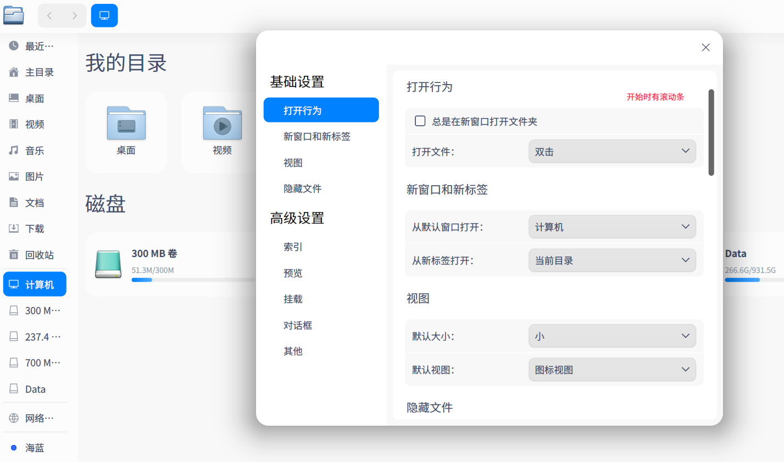Open the Recent entry clock icon
Image resolution: width=784 pixels, height=462 pixels.
pos(14,46)
